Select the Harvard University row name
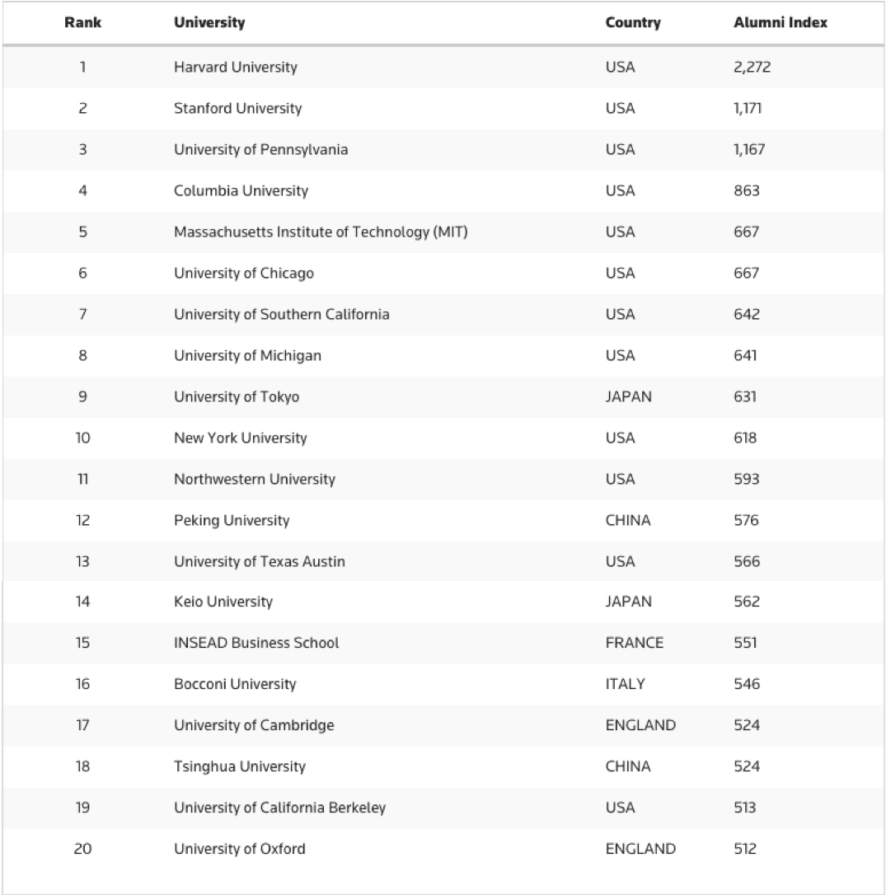Screen dimensions: 886x895 235,68
